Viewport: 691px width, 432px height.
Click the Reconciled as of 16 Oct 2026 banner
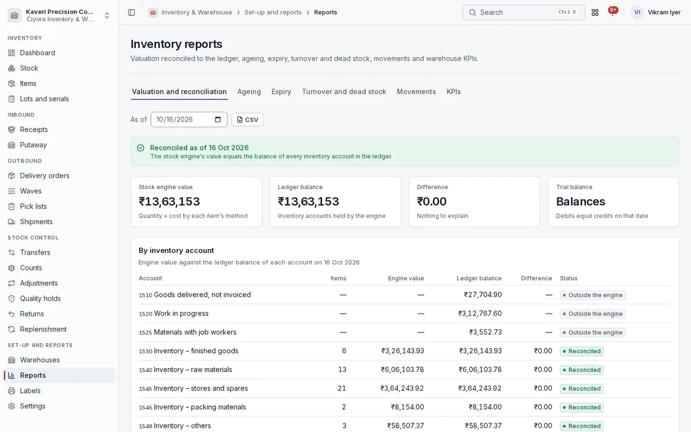click(405, 152)
